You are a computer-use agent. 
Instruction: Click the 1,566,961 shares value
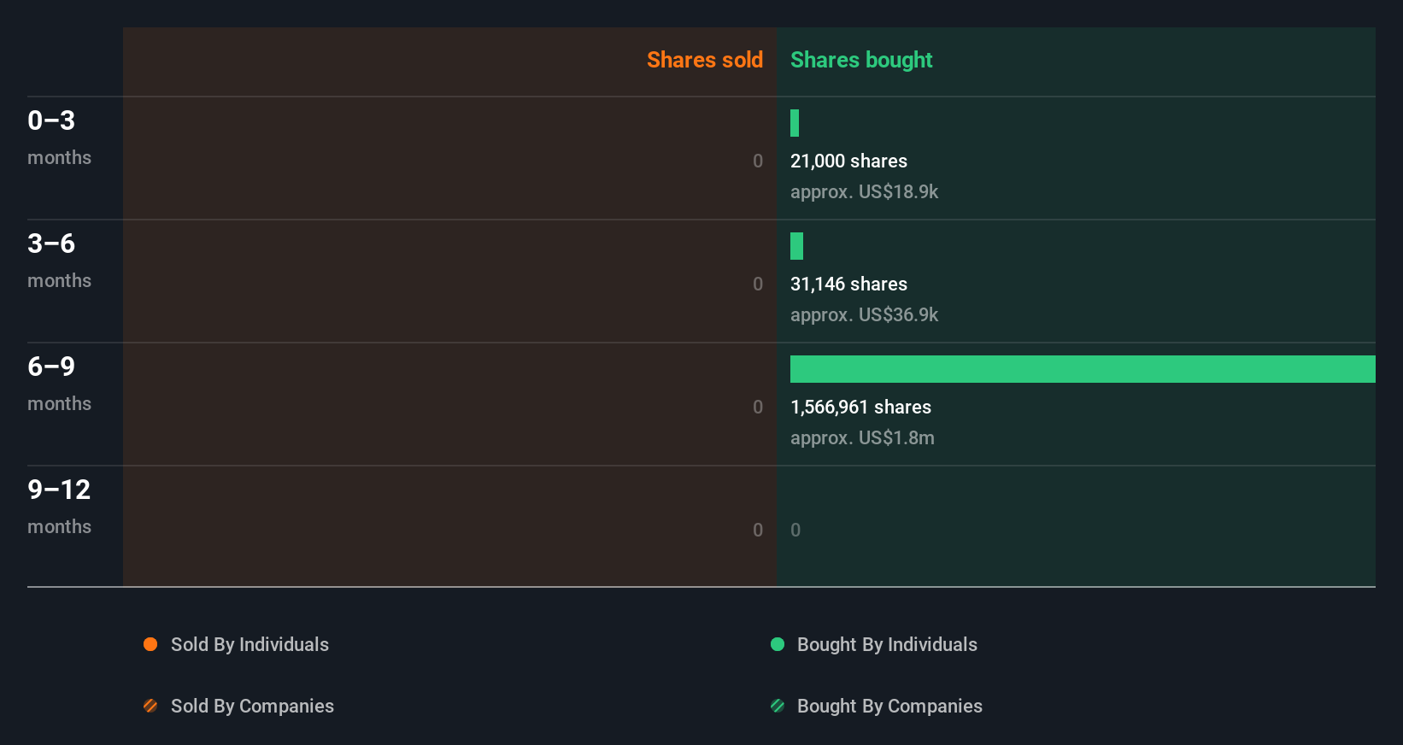tap(860, 407)
